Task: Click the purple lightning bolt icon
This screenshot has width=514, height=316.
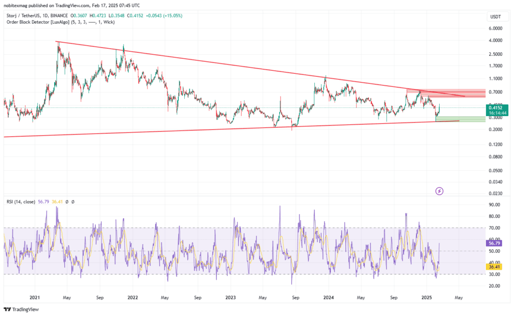Action: 439,191
